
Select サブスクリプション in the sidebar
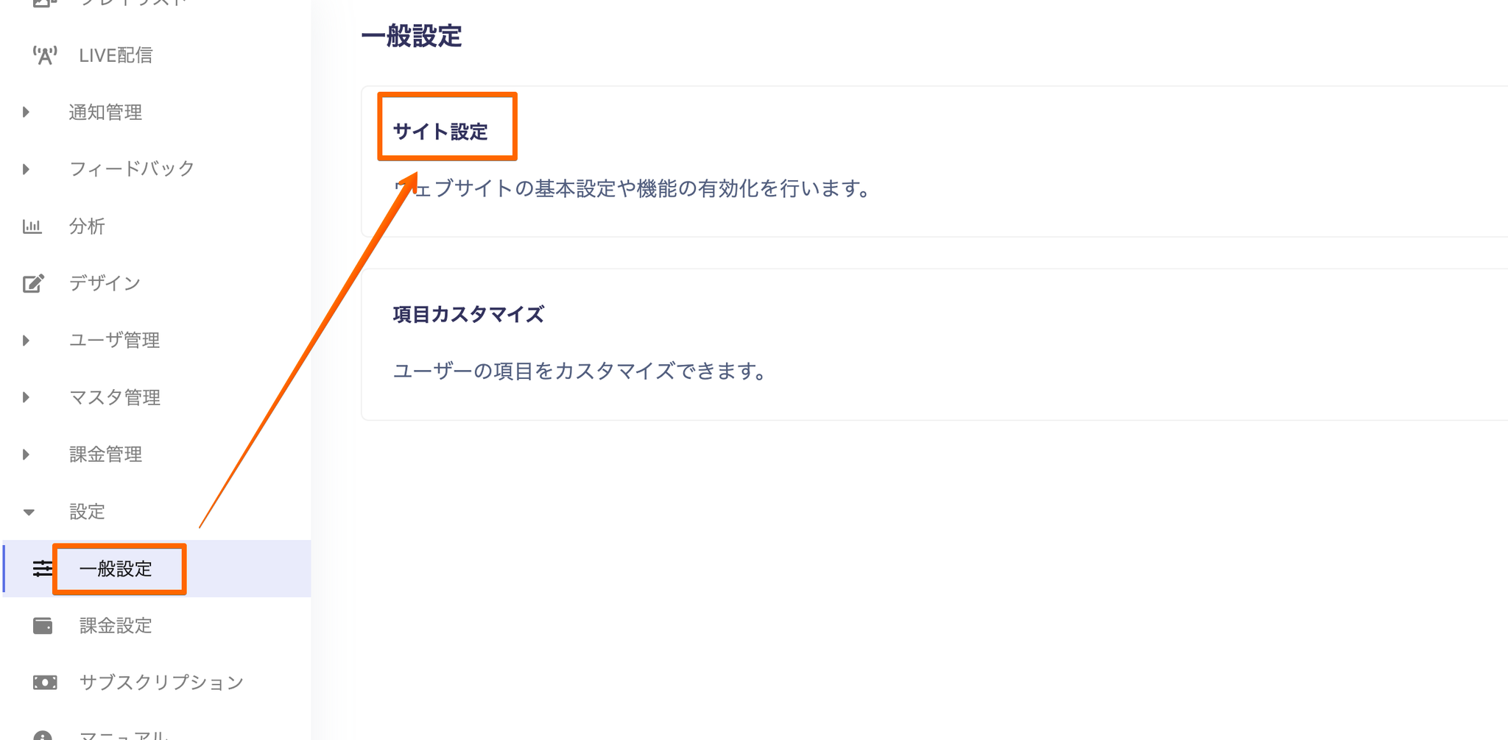161,683
